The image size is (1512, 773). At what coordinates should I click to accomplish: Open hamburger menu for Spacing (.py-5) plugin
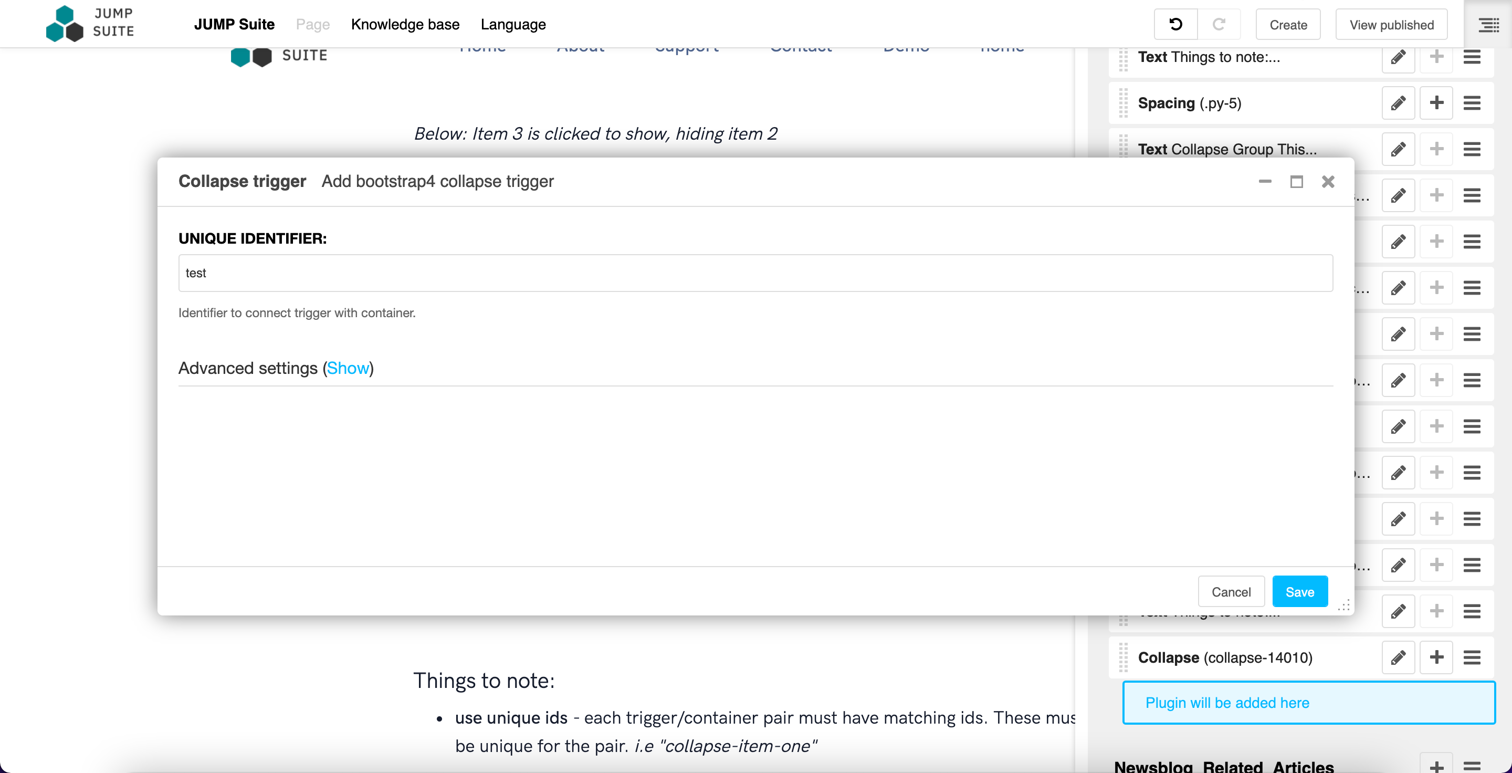(1472, 103)
